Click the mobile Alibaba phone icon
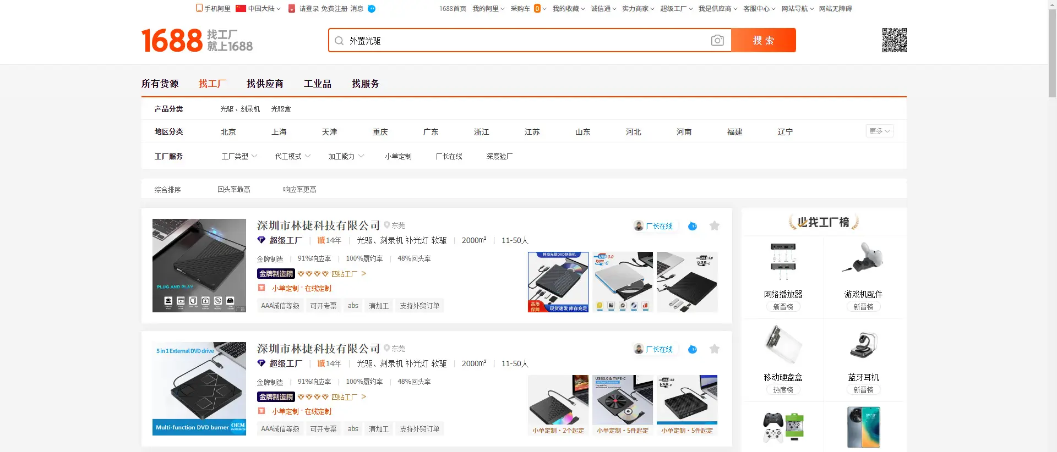The height and width of the screenshot is (452, 1057). tap(199, 8)
